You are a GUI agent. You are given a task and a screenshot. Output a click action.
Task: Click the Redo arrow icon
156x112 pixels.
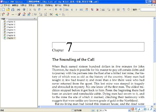coord(50,10)
